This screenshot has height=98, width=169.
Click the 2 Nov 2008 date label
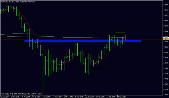57,97
